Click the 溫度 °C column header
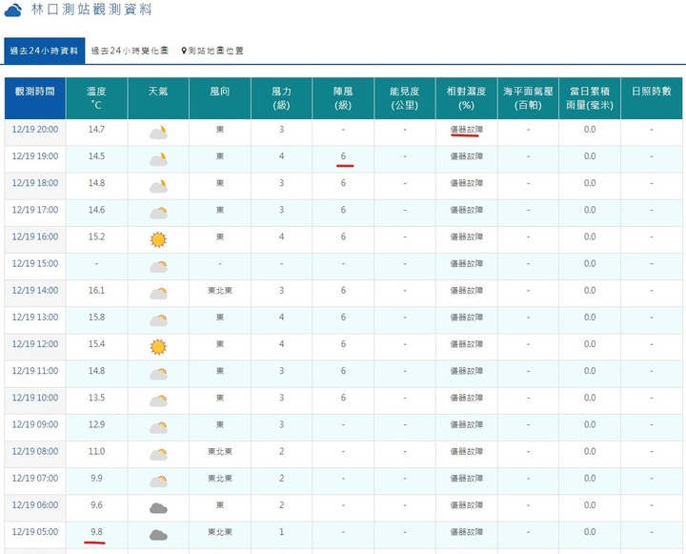This screenshot has height=554, width=686. 96,98
